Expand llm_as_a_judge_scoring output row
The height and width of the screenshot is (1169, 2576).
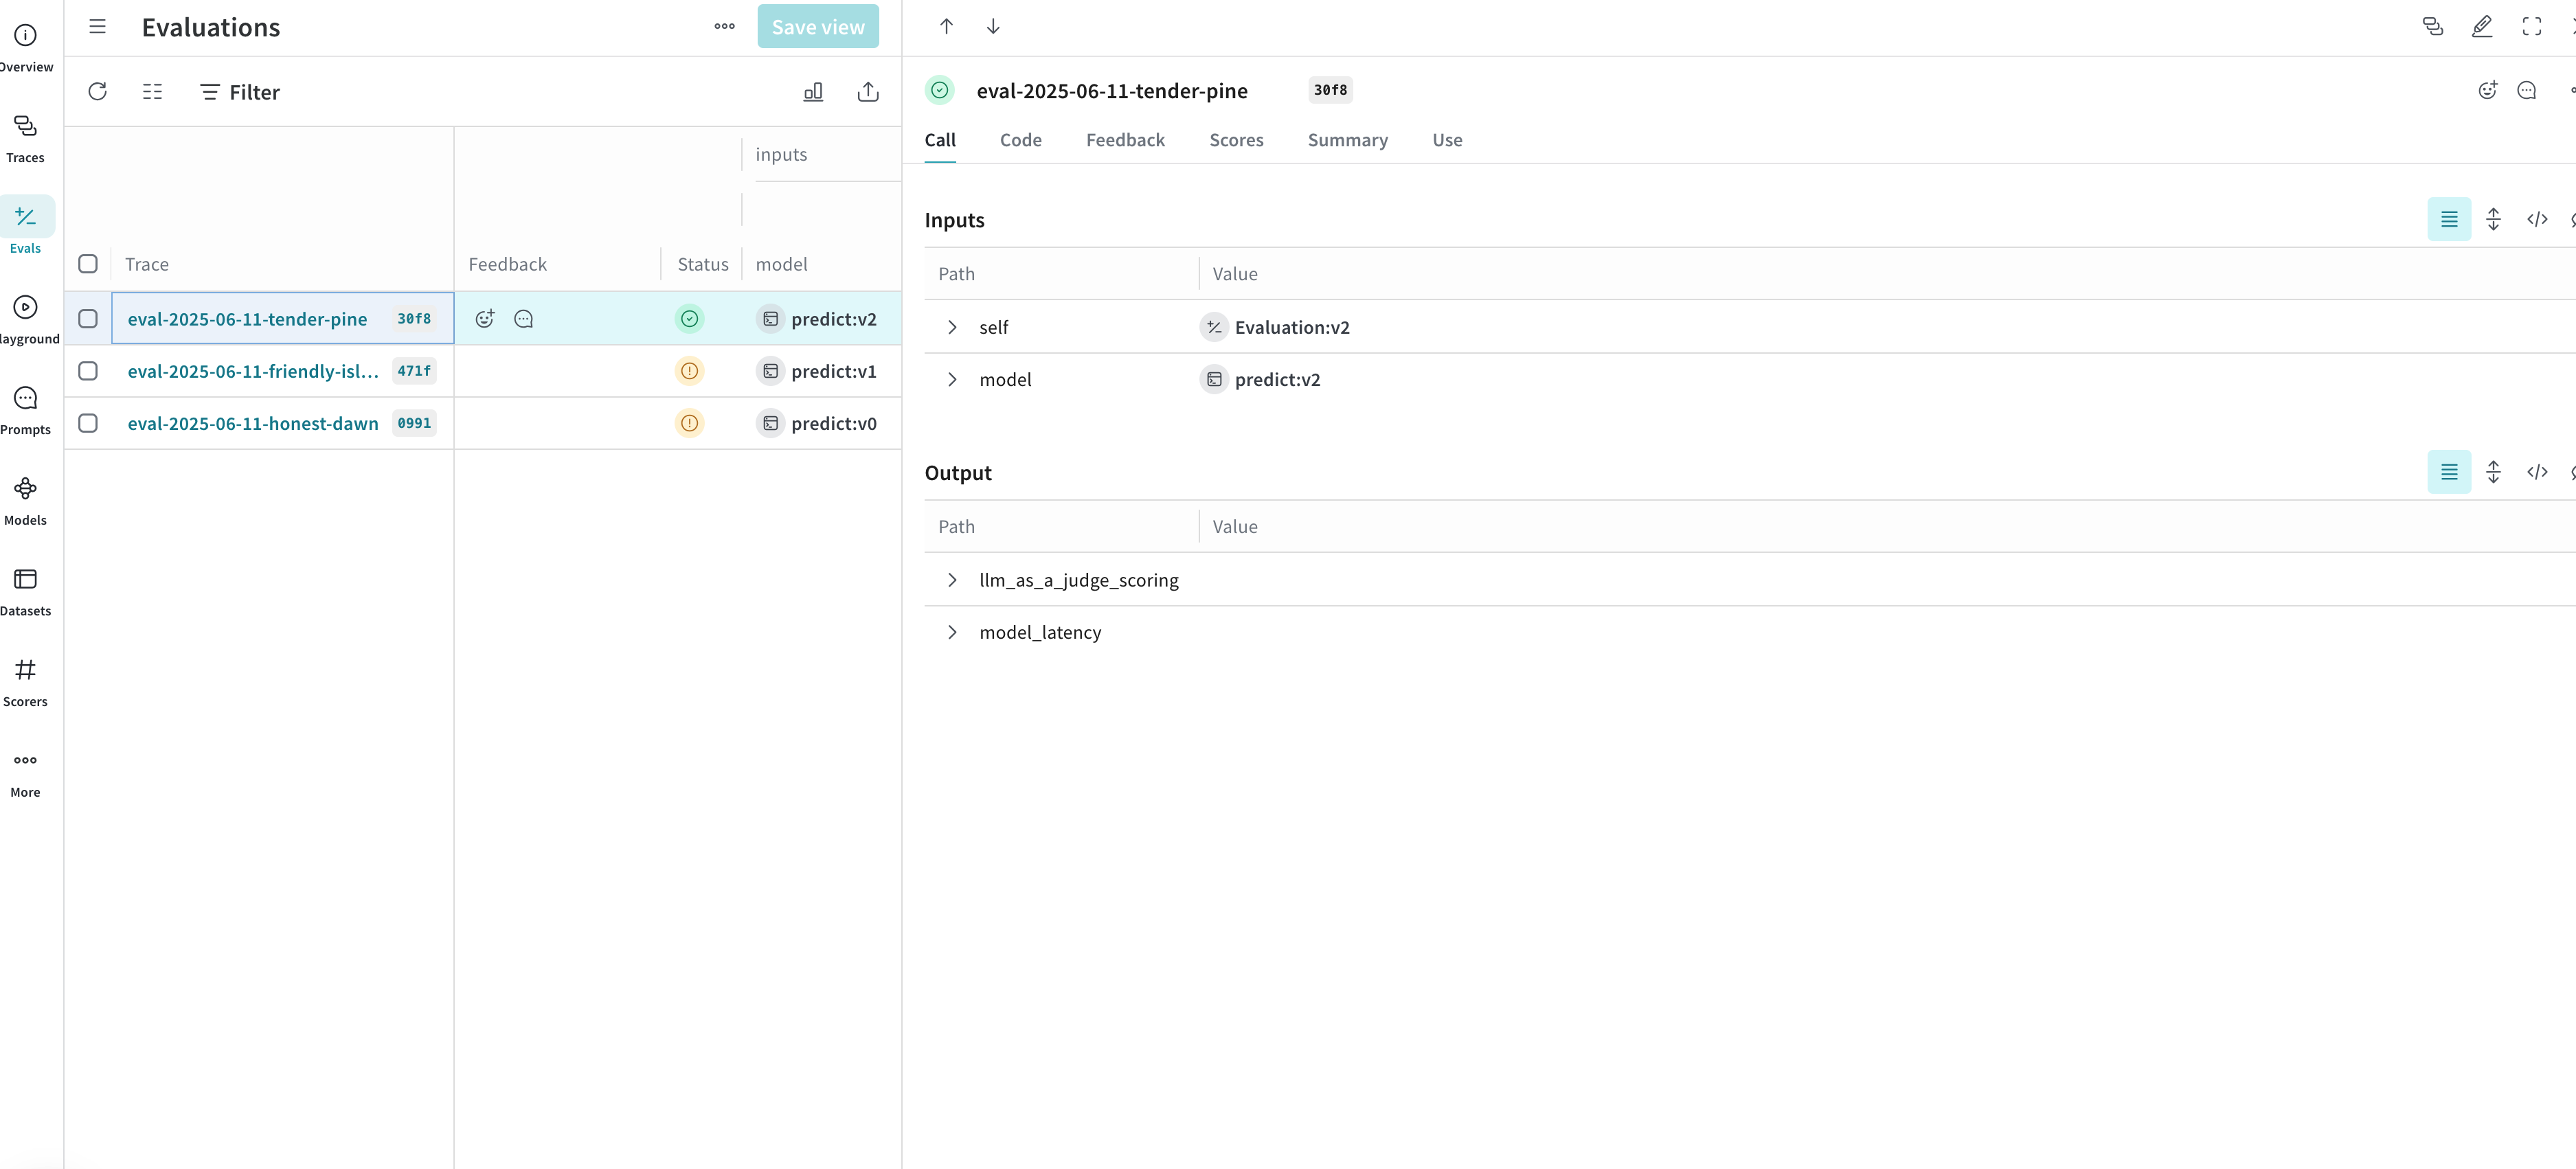click(952, 580)
